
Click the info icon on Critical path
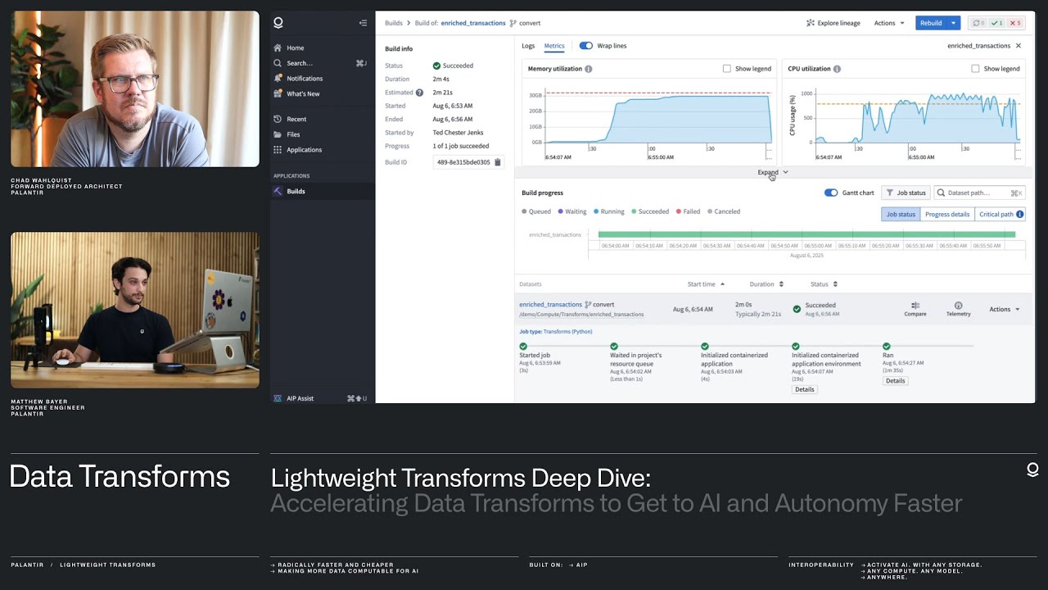point(1020,214)
